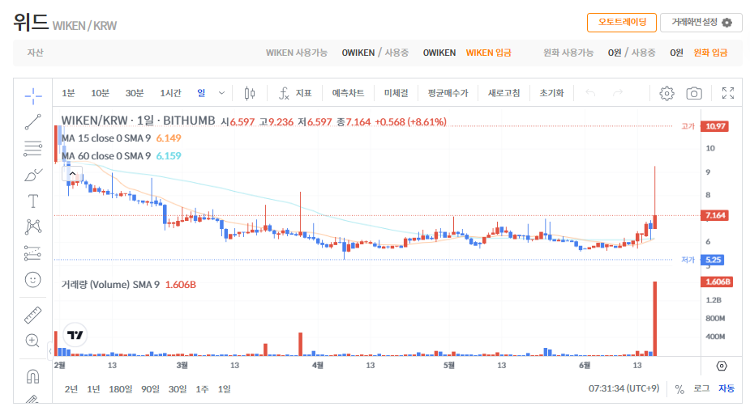Select the zoom in tool
750x411 pixels.
(32, 341)
